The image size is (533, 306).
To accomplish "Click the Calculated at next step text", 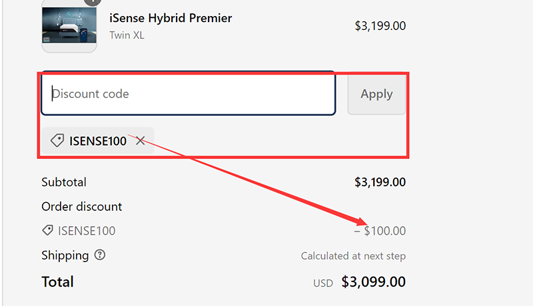I will (x=353, y=256).
